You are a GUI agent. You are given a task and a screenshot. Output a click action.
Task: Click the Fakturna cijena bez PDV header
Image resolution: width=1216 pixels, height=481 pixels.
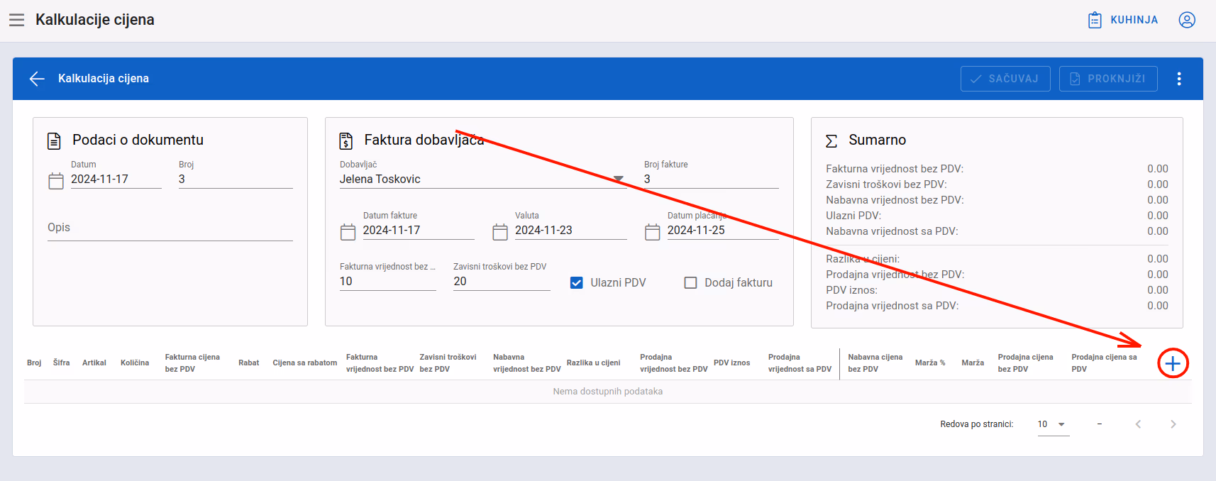(192, 363)
